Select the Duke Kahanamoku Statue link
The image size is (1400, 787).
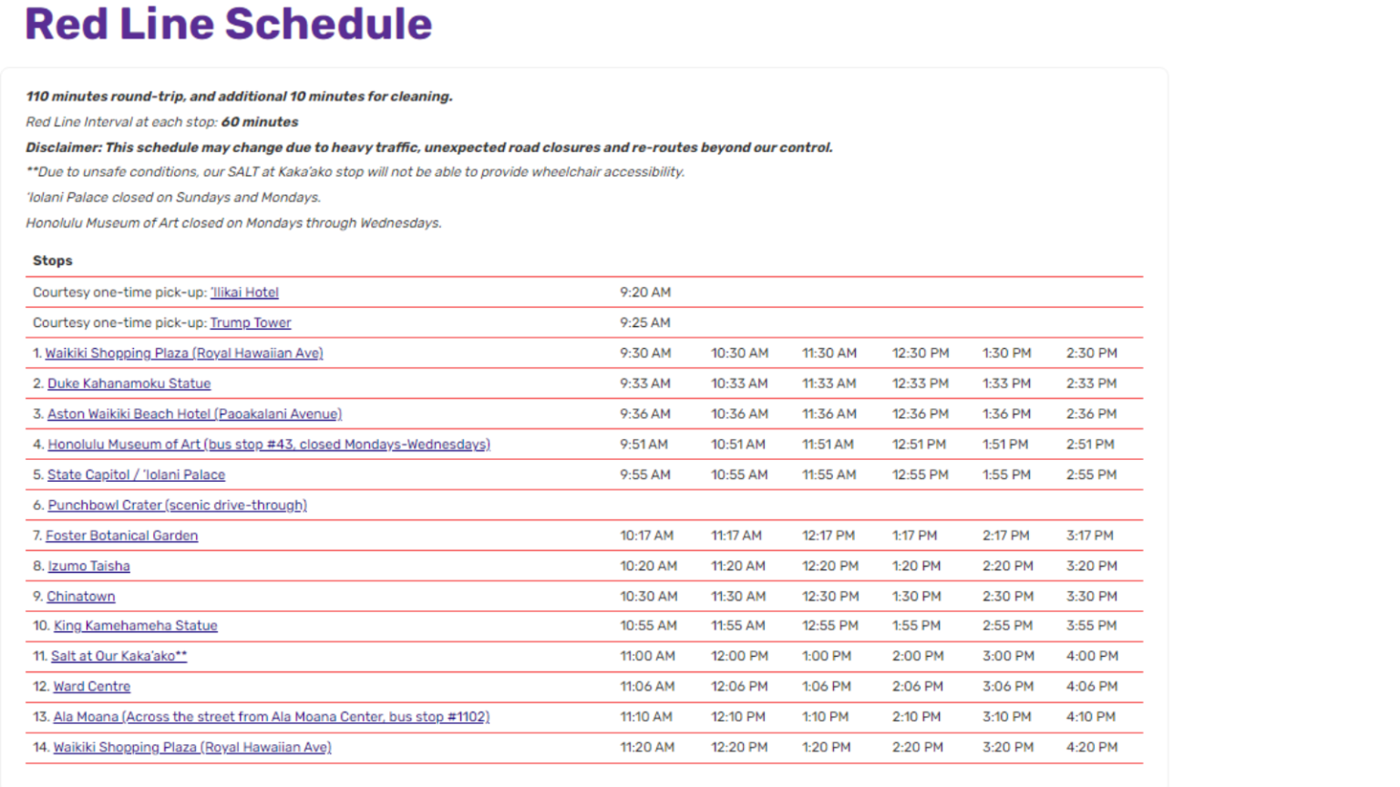click(x=129, y=383)
